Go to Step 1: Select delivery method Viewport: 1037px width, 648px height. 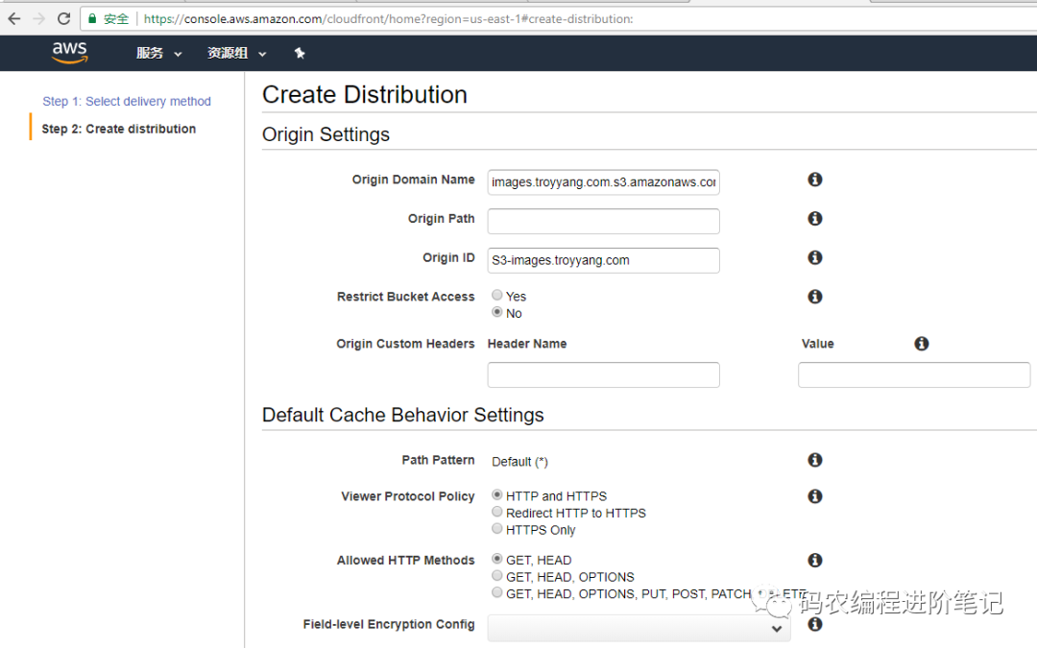tap(127, 101)
